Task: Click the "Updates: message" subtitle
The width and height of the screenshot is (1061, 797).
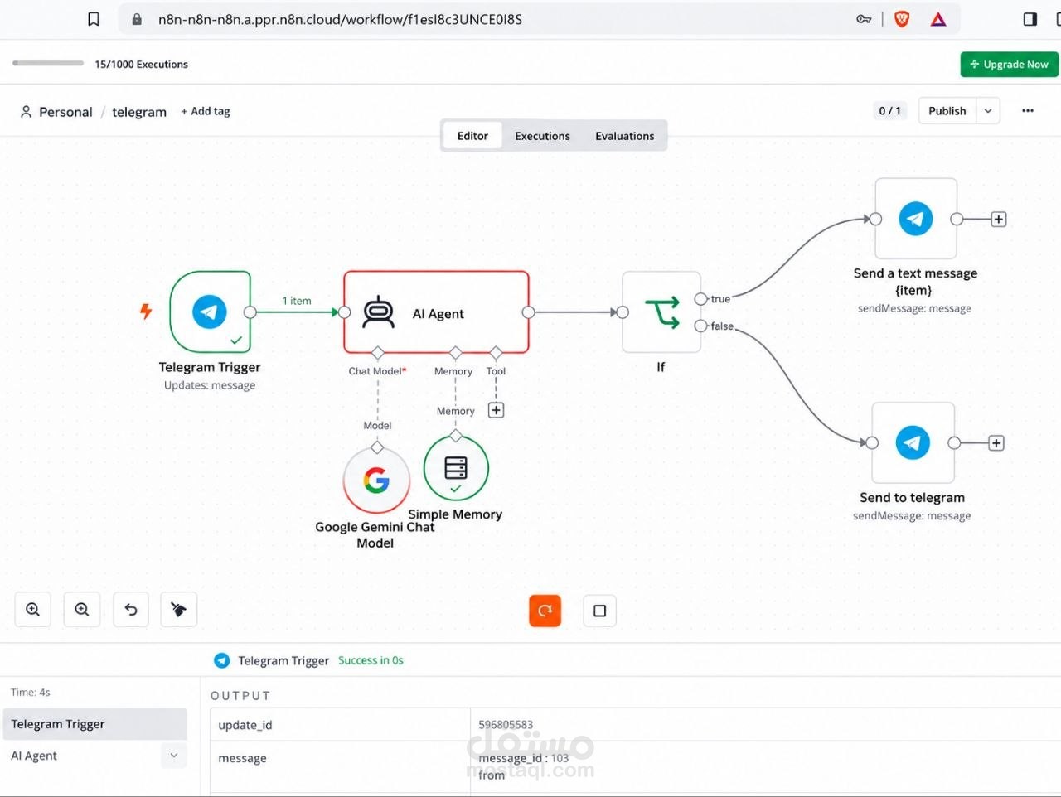Action: [x=210, y=385]
